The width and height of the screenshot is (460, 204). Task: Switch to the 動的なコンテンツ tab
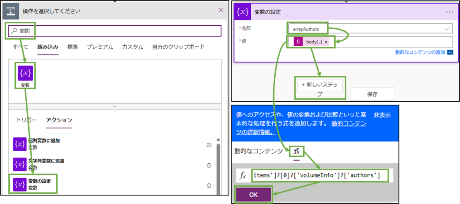point(258,151)
